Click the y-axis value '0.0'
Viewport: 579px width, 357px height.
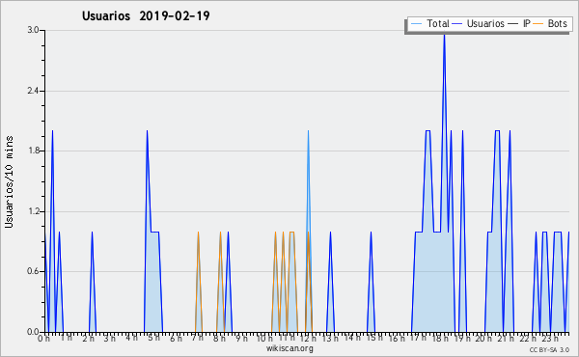(33, 332)
